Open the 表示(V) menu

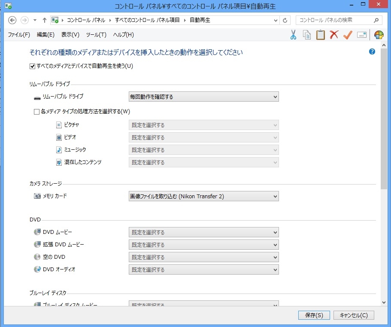pyautogui.click(x=70, y=35)
